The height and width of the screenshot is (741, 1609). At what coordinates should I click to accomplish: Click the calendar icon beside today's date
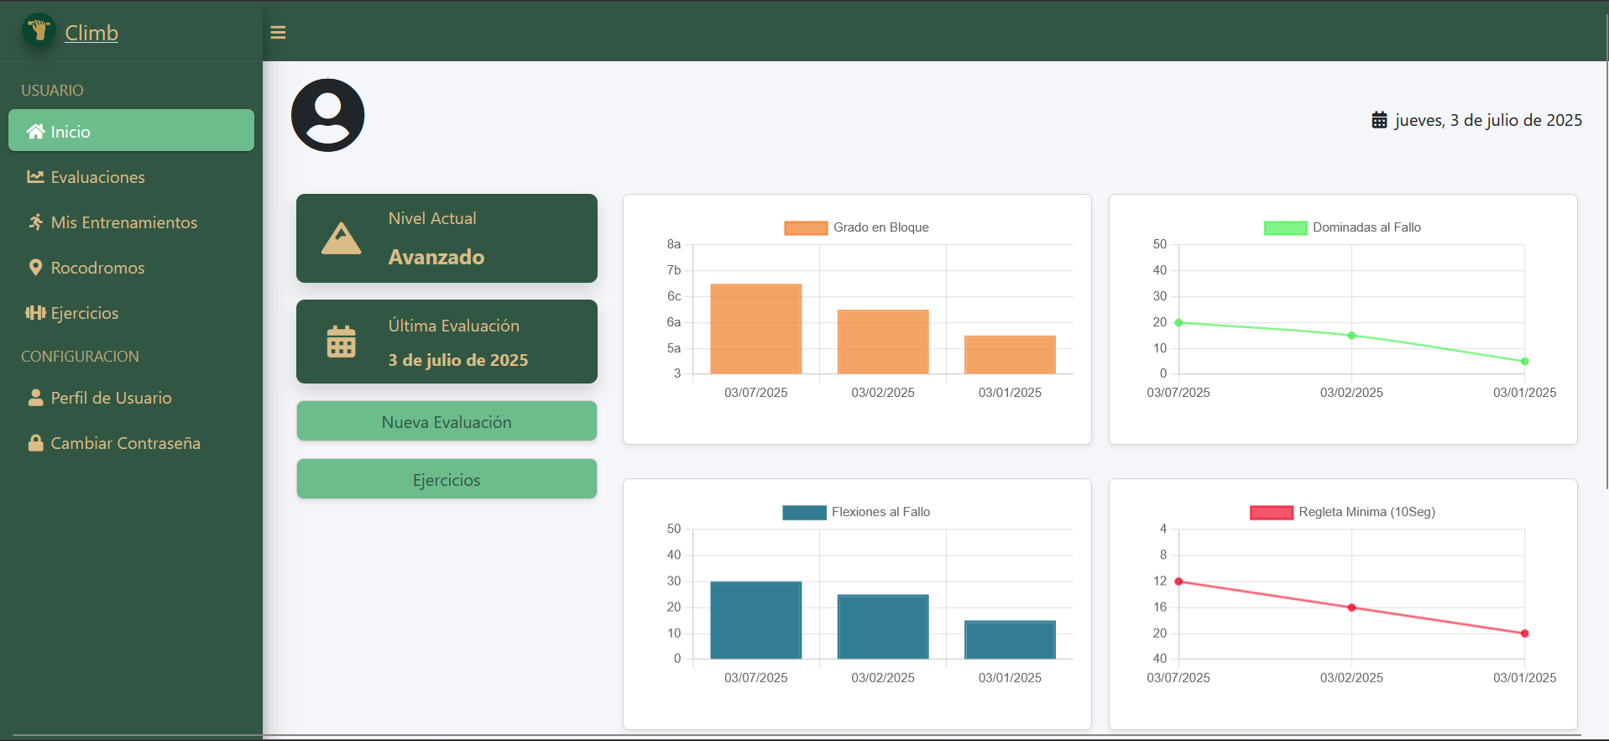[x=1379, y=120]
